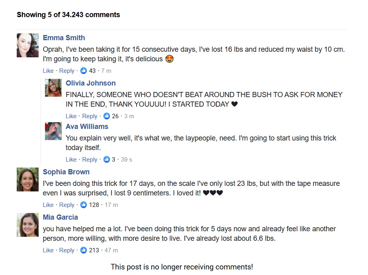
Task: View Sophia Brown's profile photo
Action: click(x=28, y=179)
